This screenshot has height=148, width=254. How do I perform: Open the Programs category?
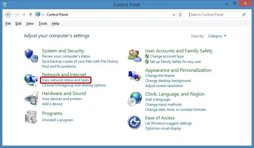[52, 113]
